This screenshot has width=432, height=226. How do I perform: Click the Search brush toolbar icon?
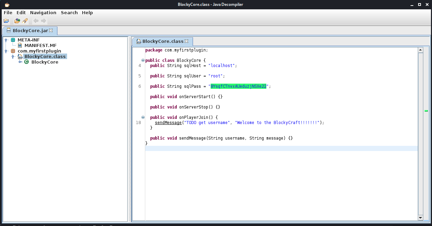tap(25, 21)
